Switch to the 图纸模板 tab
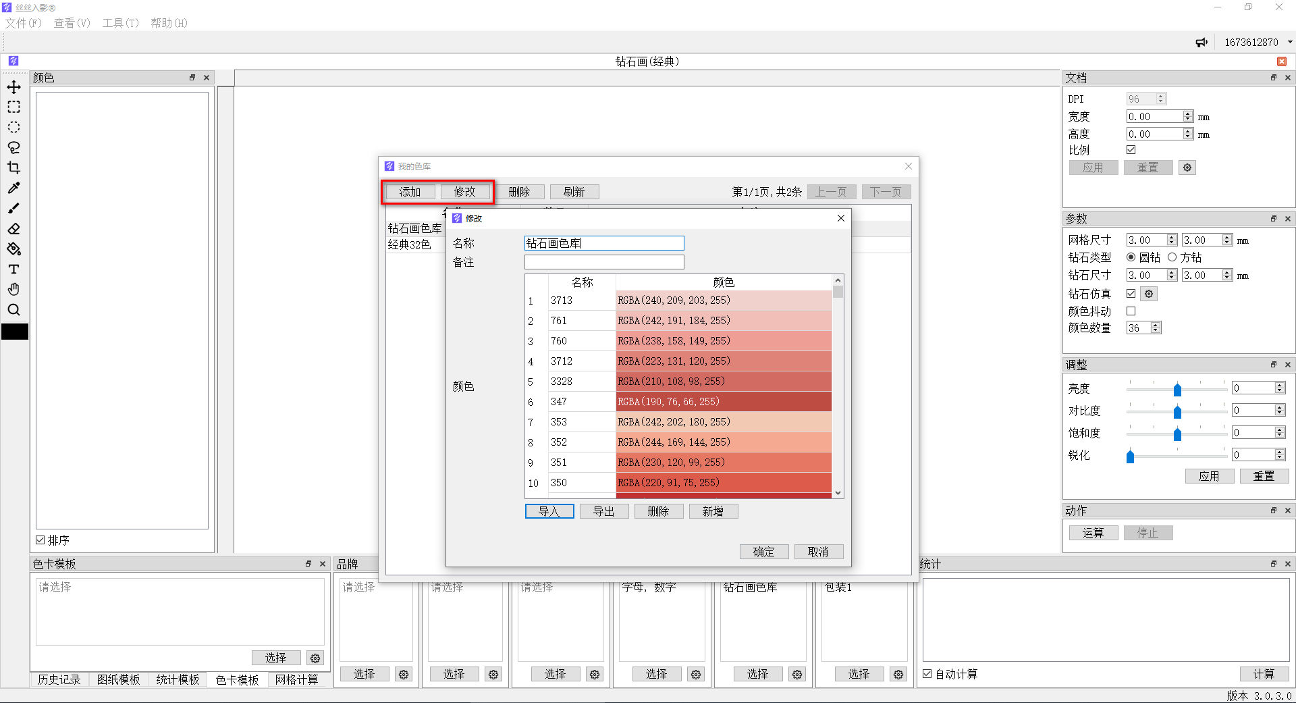 click(118, 679)
